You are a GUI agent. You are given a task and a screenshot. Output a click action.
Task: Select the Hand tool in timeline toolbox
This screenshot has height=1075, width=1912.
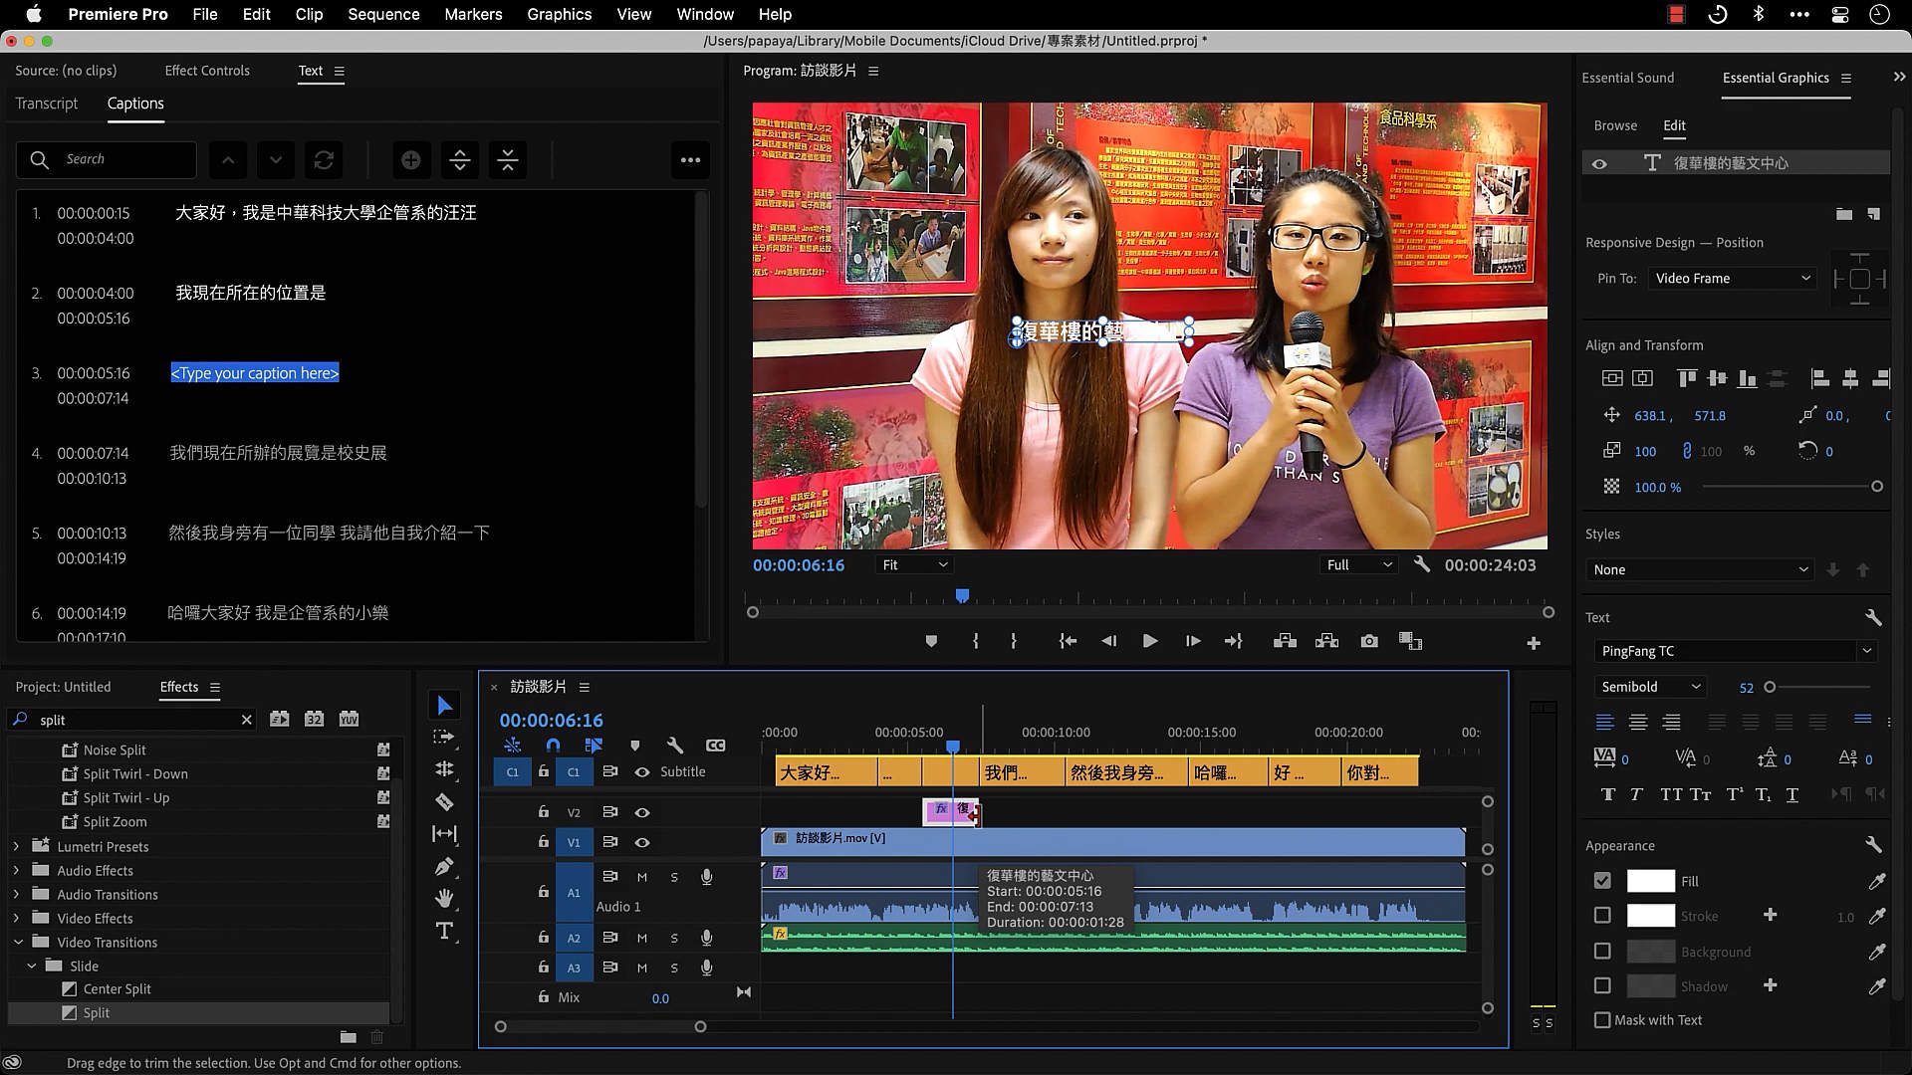pos(444,899)
